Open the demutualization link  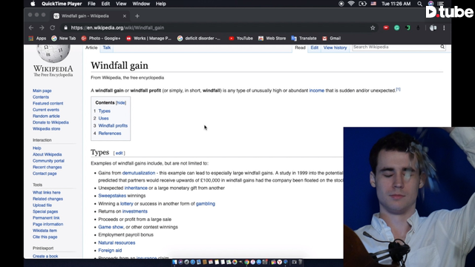click(139, 173)
